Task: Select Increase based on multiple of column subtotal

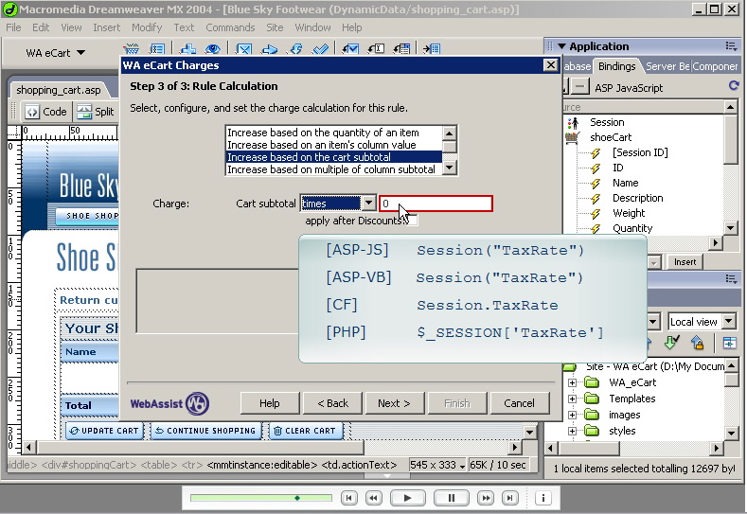Action: 333,169
